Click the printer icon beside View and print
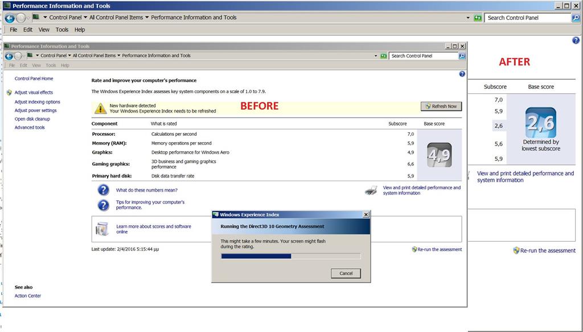This screenshot has height=332, width=583. pos(371,190)
